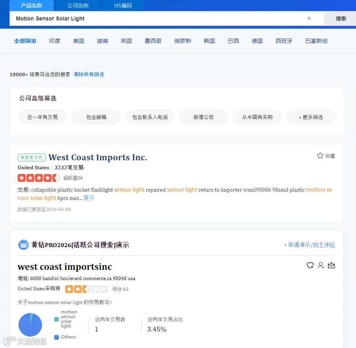356x348 pixels.
Task: Click the 搜索 search button
Action: coord(341,19)
